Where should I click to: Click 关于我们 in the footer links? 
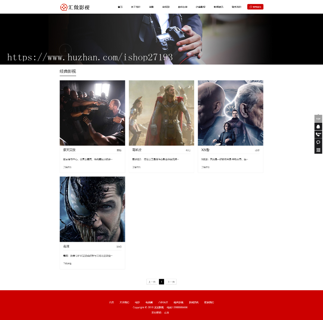(124, 302)
